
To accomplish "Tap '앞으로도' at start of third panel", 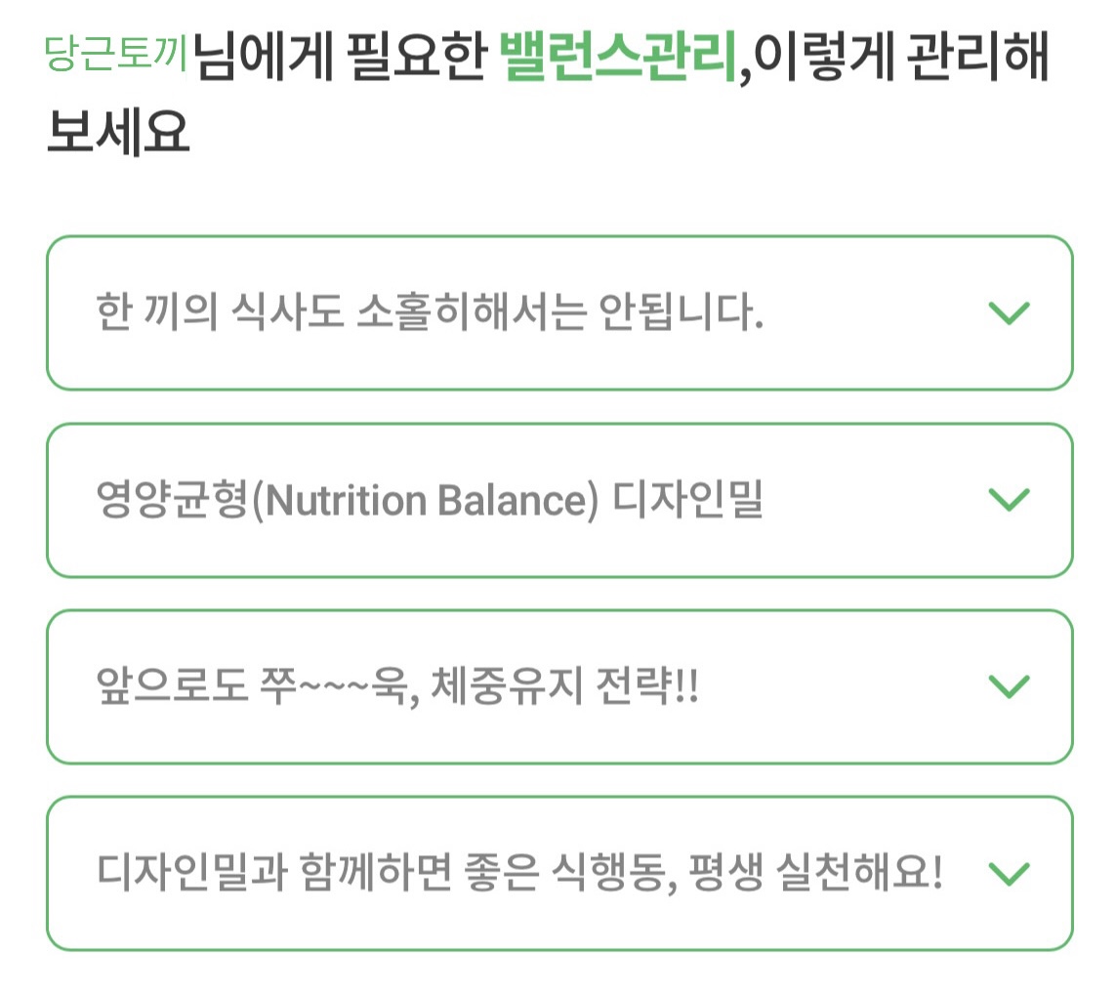I will point(172,686).
